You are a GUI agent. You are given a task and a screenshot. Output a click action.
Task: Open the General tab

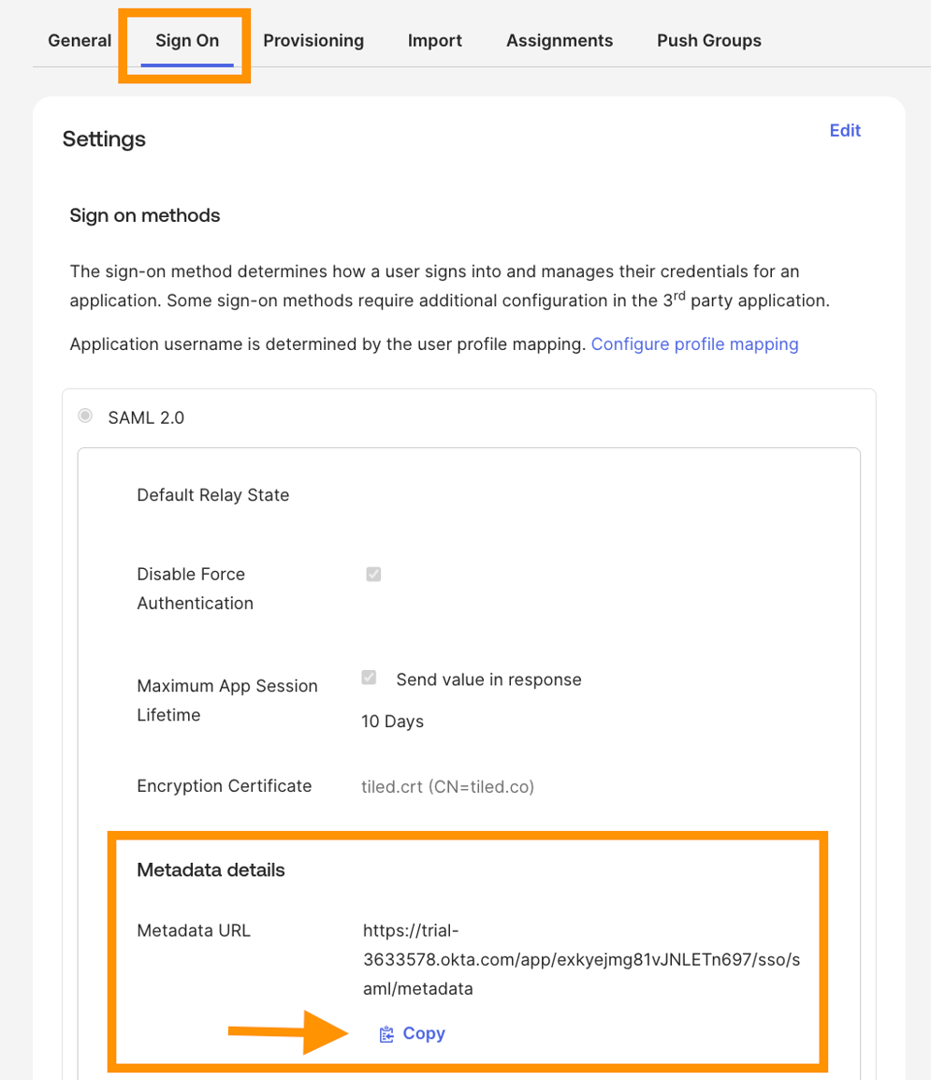pos(80,40)
